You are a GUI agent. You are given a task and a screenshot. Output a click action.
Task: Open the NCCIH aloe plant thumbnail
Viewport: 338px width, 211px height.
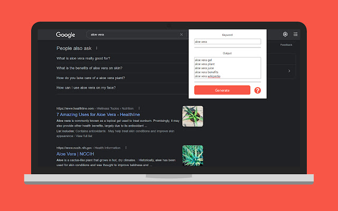(192, 156)
